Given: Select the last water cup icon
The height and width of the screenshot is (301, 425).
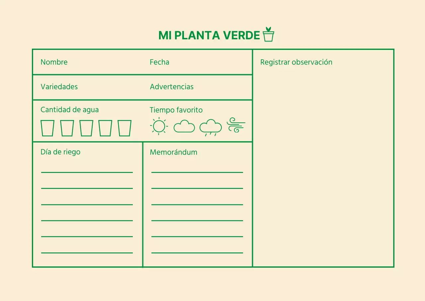Looking at the screenshot, I should coord(125,128).
